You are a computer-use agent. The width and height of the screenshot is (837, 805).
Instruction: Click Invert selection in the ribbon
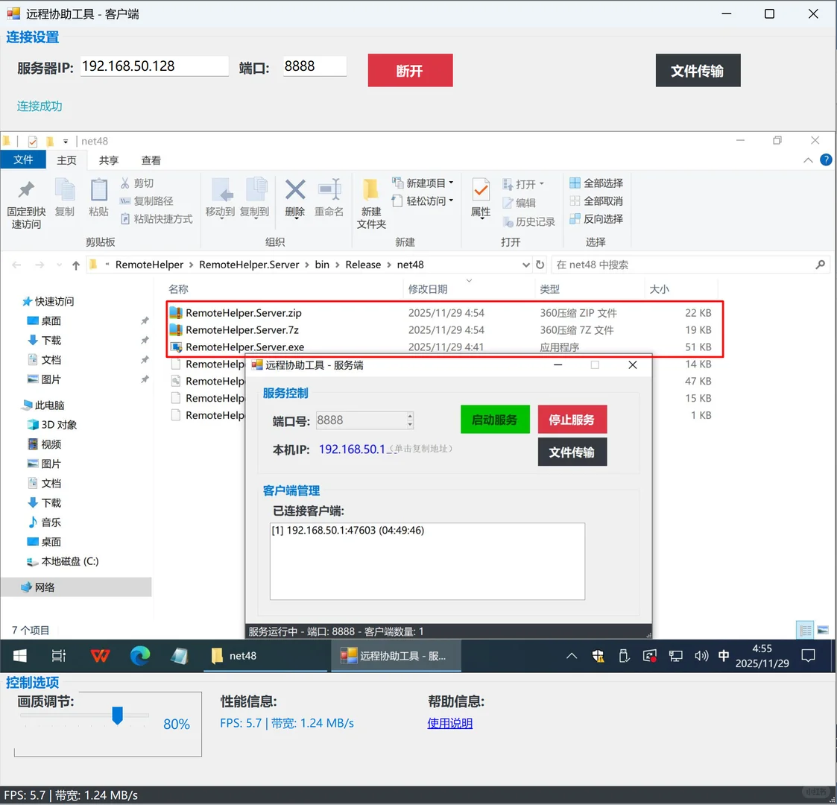(x=596, y=219)
